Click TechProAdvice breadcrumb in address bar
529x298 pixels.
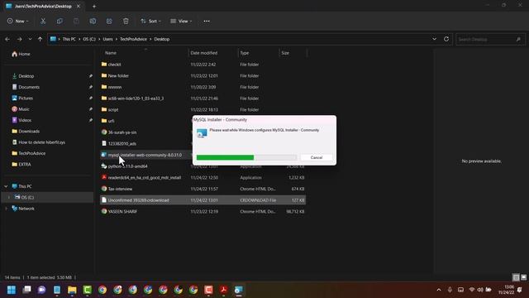pos(133,39)
